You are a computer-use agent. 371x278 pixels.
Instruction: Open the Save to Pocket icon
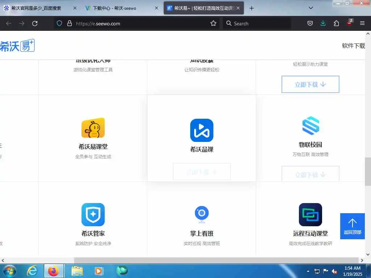click(x=310, y=23)
